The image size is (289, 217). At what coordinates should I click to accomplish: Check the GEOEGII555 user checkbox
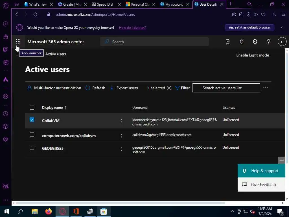tap(32, 147)
